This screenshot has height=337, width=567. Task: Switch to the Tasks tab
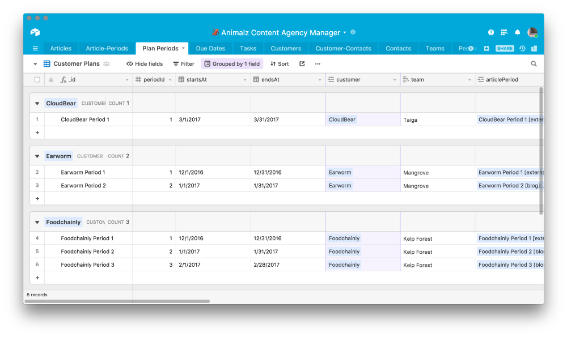[x=248, y=48]
